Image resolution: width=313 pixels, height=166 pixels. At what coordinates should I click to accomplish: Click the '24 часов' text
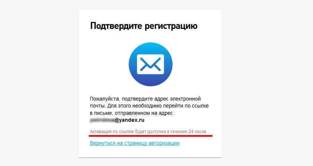click(x=197, y=132)
